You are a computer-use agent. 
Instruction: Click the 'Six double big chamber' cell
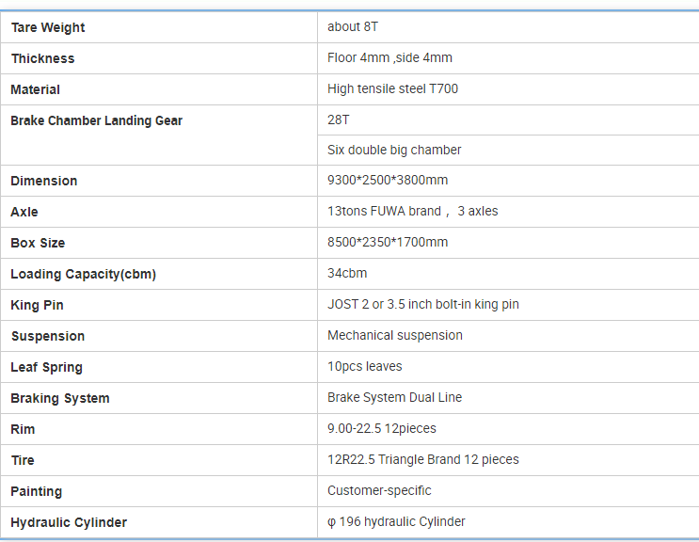(394, 150)
